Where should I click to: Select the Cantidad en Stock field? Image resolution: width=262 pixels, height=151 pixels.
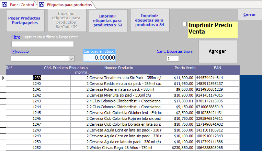(x=100, y=58)
